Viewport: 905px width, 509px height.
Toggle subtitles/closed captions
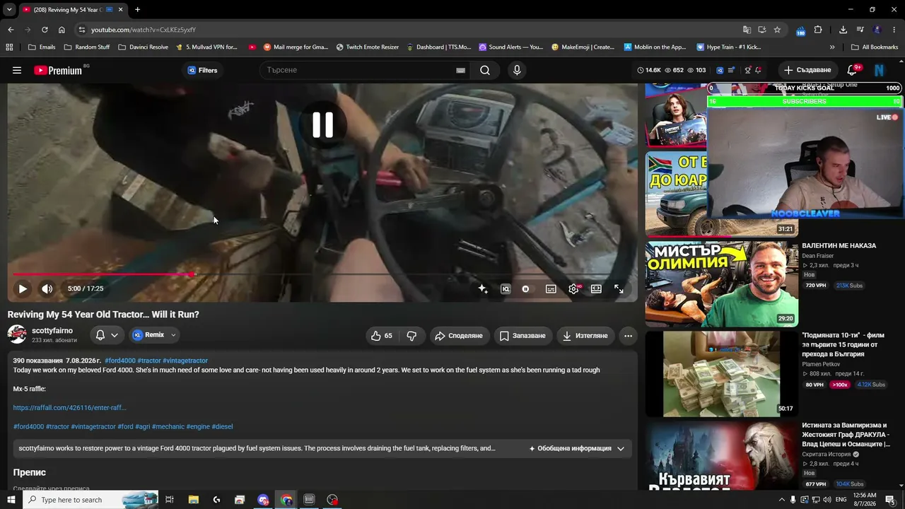tap(551, 288)
